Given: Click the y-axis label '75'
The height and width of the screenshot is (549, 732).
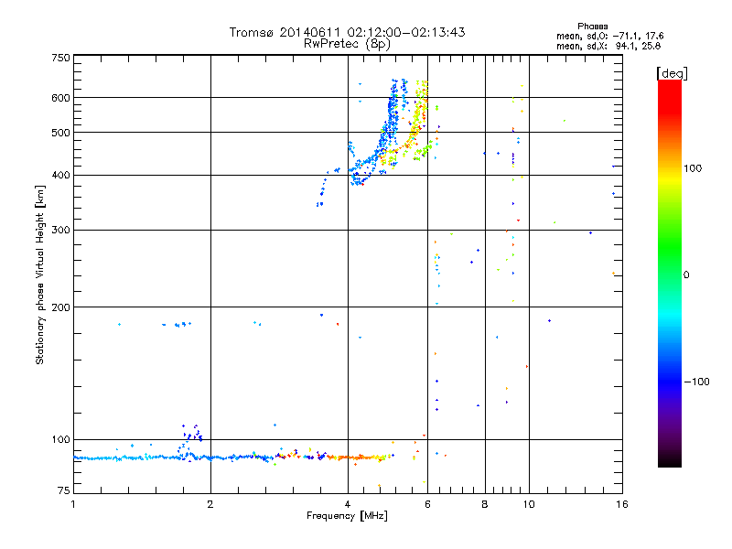Looking at the screenshot, I should pos(63,490).
